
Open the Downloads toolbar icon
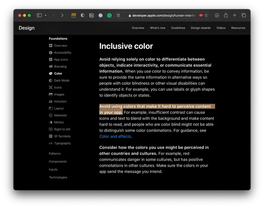217,15
